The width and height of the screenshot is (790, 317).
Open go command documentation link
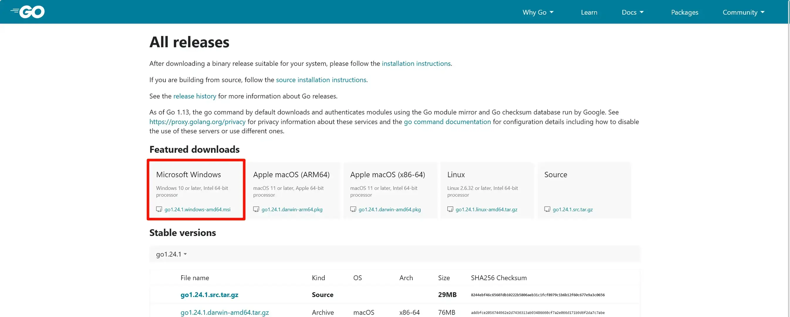click(447, 122)
